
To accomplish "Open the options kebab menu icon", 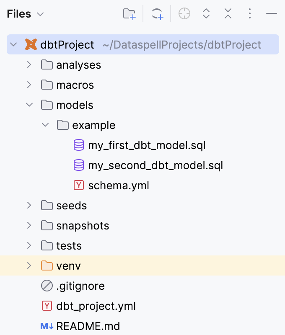I will [249, 14].
